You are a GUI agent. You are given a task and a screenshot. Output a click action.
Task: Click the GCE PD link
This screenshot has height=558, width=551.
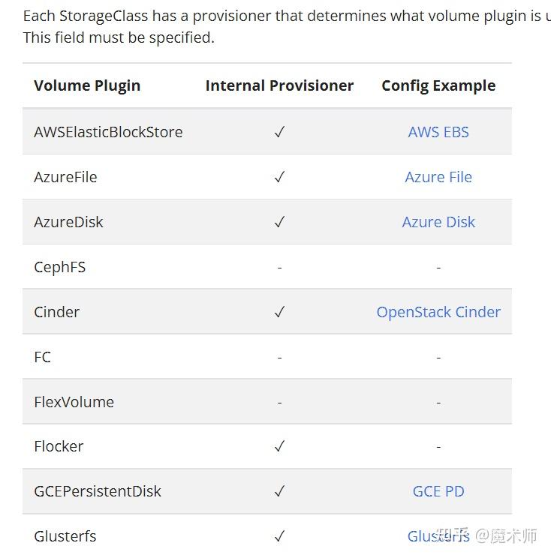[438, 491]
